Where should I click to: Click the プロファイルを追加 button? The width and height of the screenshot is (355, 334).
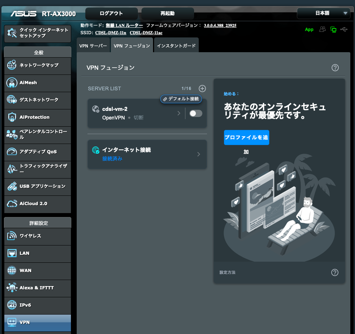246,137
